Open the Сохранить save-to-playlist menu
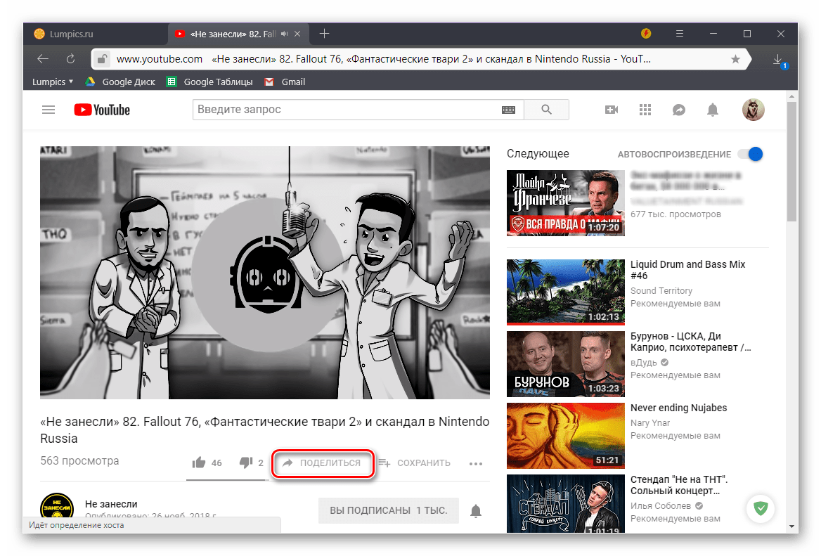Image resolution: width=821 pixels, height=556 pixels. coord(414,463)
